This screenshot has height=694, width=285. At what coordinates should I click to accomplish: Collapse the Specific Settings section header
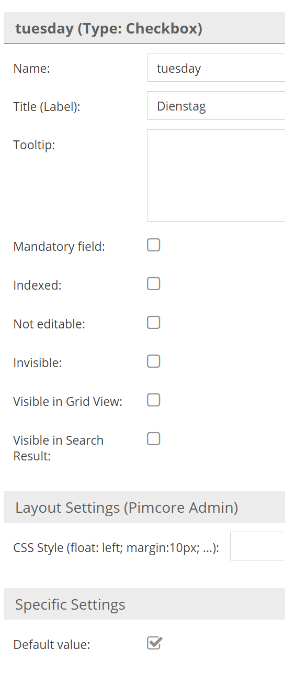(x=144, y=604)
